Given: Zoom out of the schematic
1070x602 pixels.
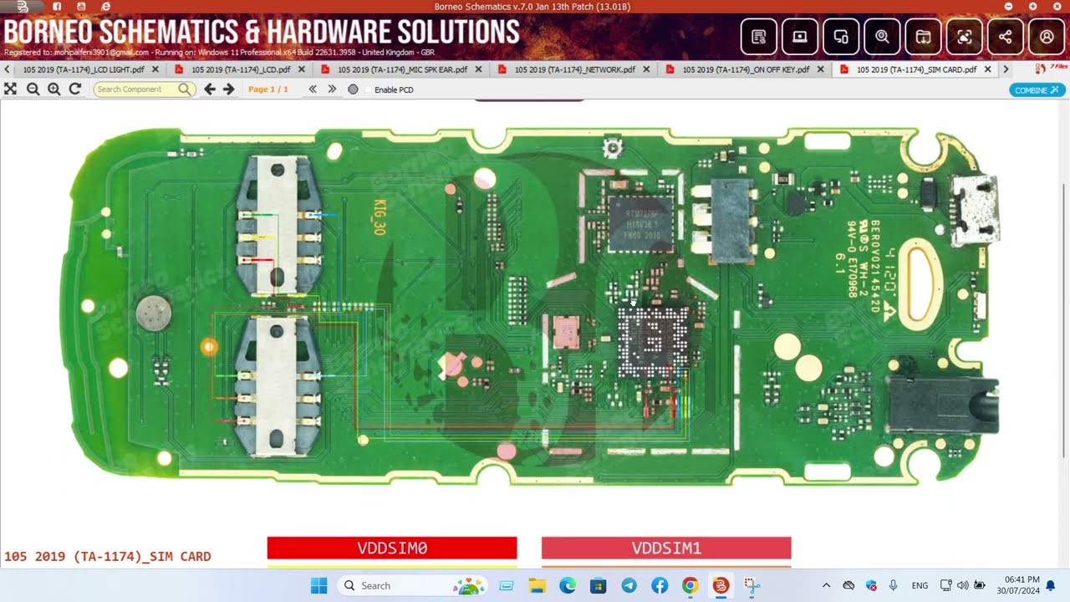Looking at the screenshot, I should pyautogui.click(x=33, y=89).
